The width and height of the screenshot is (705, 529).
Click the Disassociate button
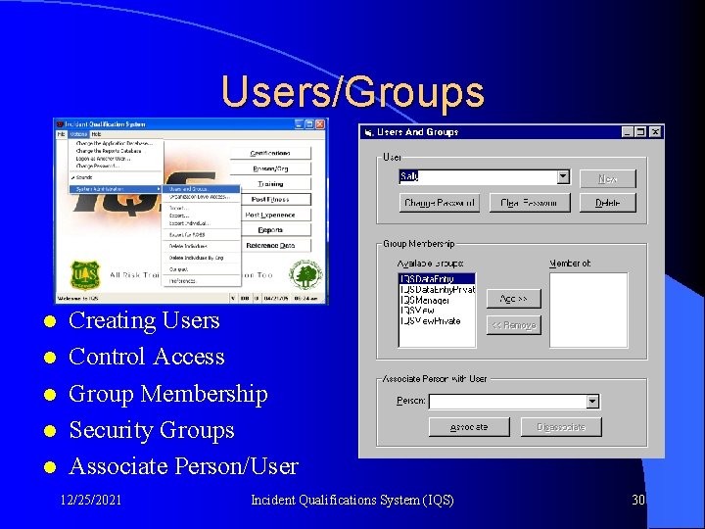click(x=561, y=427)
